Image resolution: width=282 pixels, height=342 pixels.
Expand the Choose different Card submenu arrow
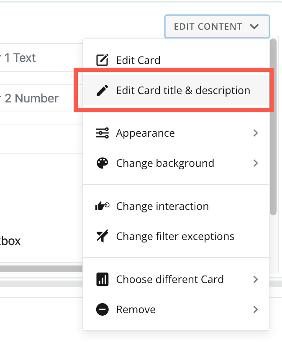[256, 279]
